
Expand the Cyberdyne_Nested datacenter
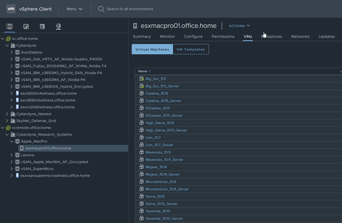[x=7, y=114]
